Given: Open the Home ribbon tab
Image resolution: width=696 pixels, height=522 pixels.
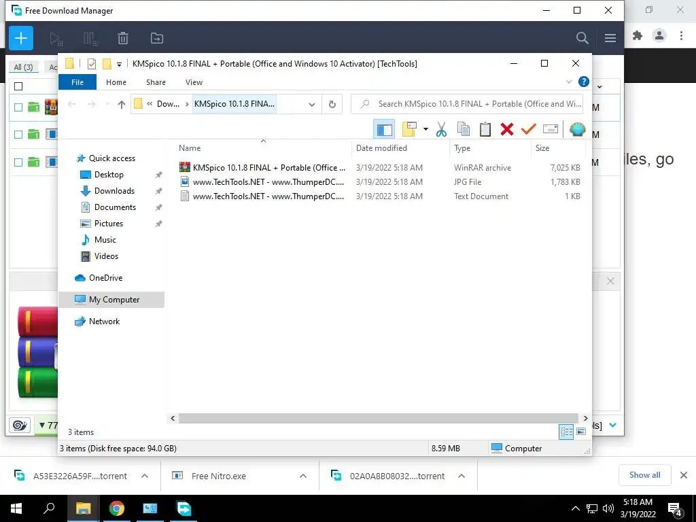Looking at the screenshot, I should (116, 82).
